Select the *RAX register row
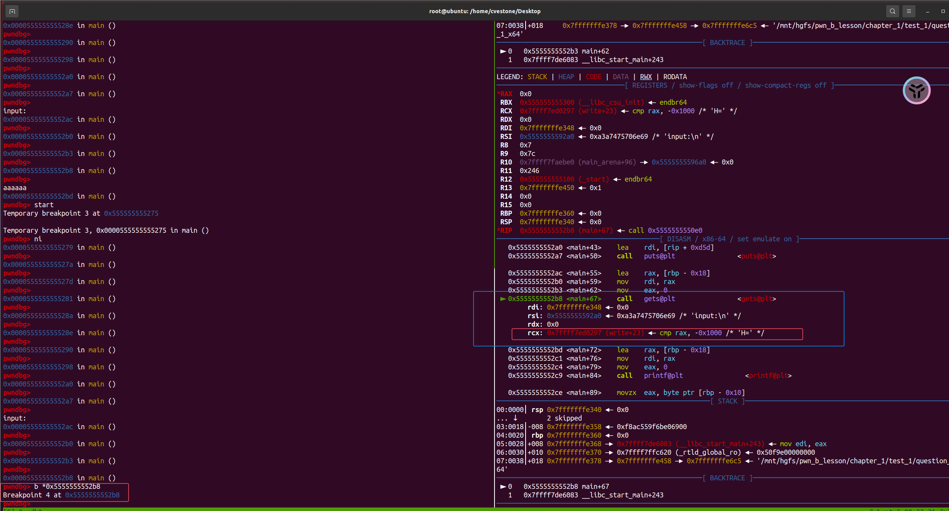Image resolution: width=949 pixels, height=511 pixels. click(x=514, y=94)
